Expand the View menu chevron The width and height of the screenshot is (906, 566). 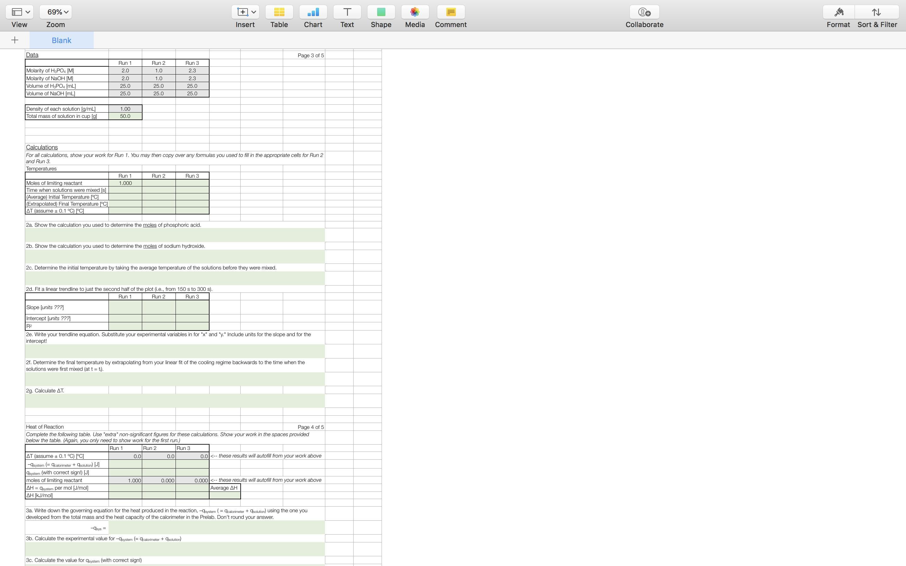point(28,12)
